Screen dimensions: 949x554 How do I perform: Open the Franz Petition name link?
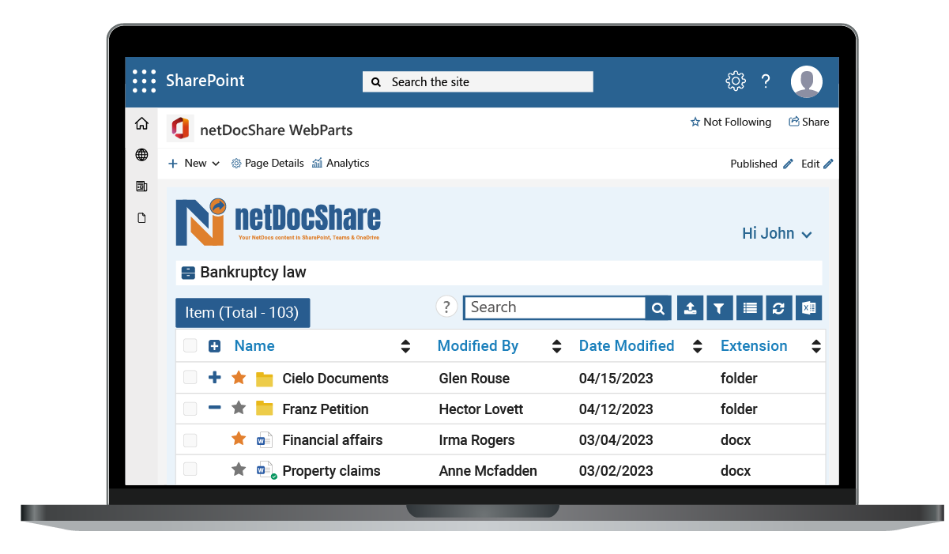[326, 409]
